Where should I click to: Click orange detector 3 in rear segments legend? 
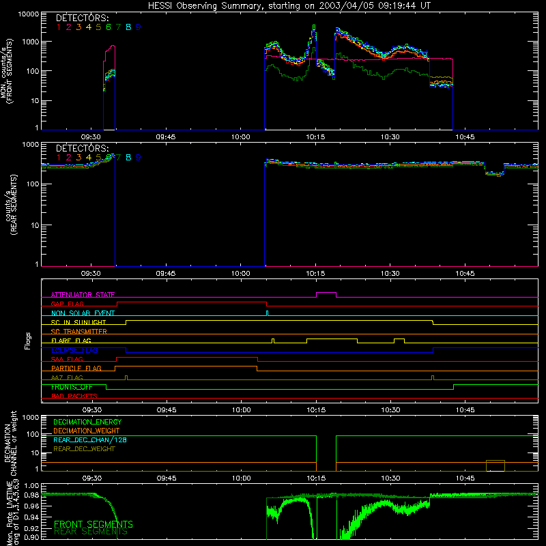(x=78, y=158)
